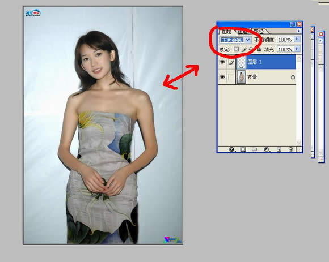The width and height of the screenshot is (329, 262).
Task: Toggle lock image pixels brush icon
Action: tap(243, 49)
